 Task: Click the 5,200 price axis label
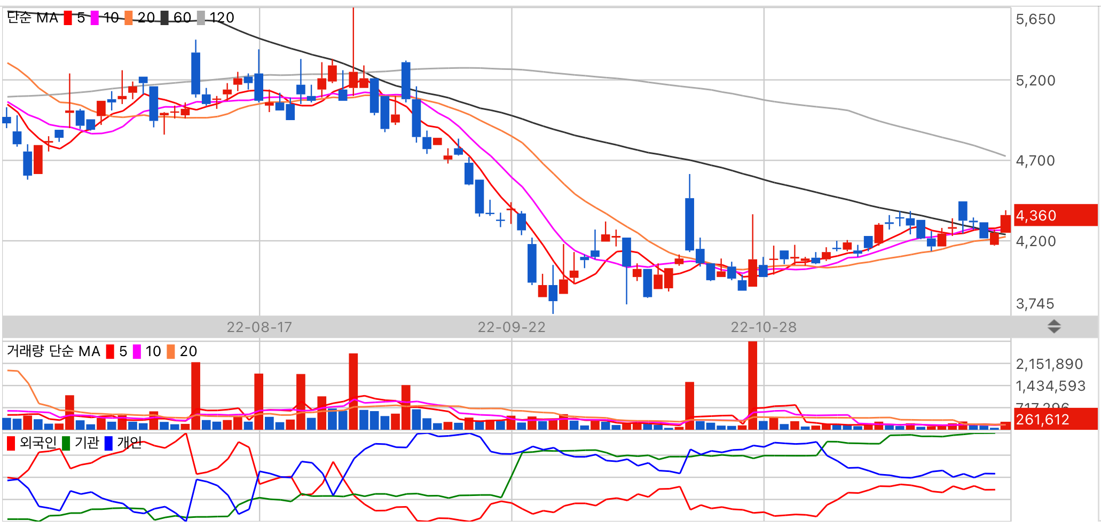point(1035,81)
